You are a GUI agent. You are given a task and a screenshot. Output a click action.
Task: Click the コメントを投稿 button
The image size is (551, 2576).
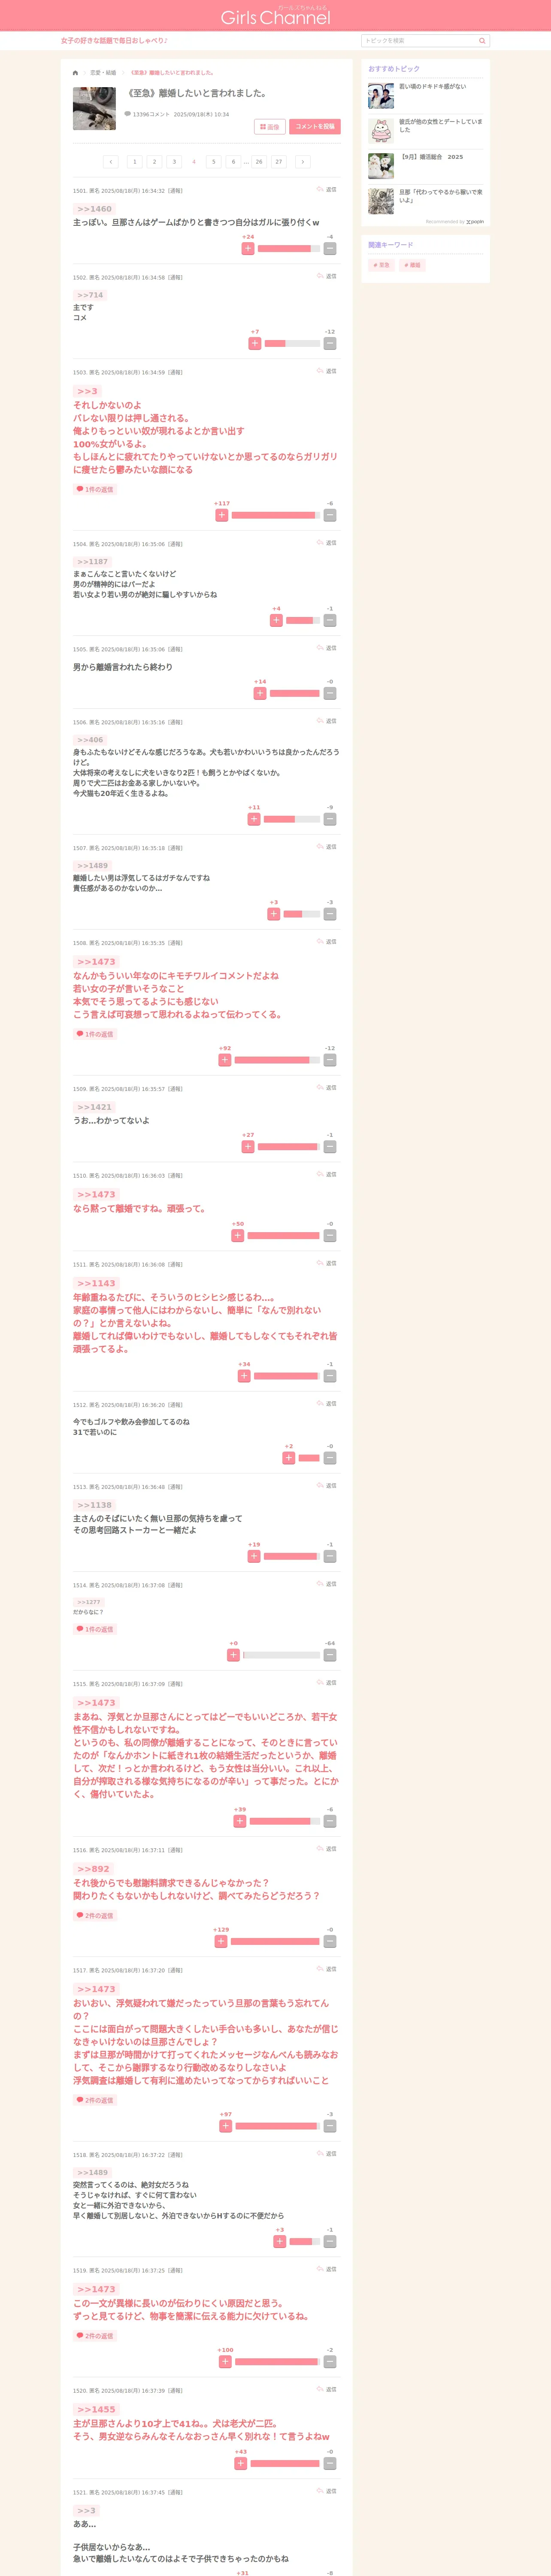[315, 127]
